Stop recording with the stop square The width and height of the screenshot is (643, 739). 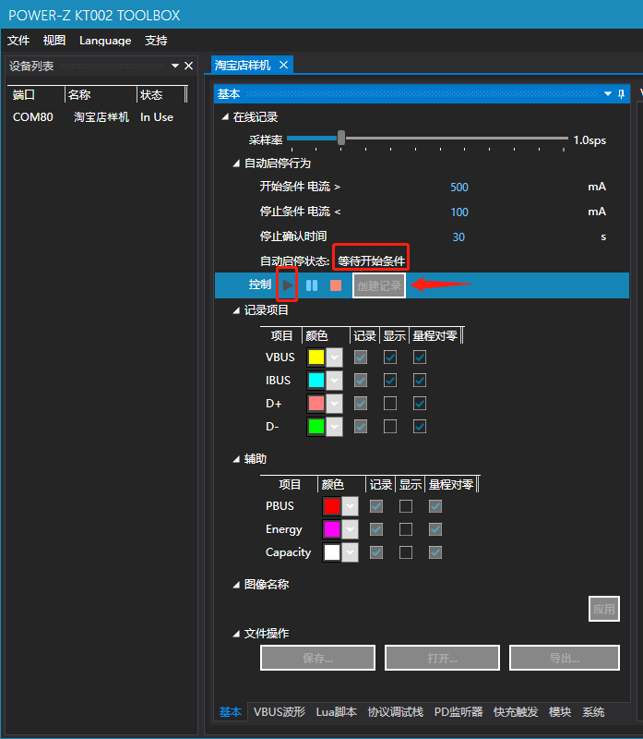(x=336, y=285)
